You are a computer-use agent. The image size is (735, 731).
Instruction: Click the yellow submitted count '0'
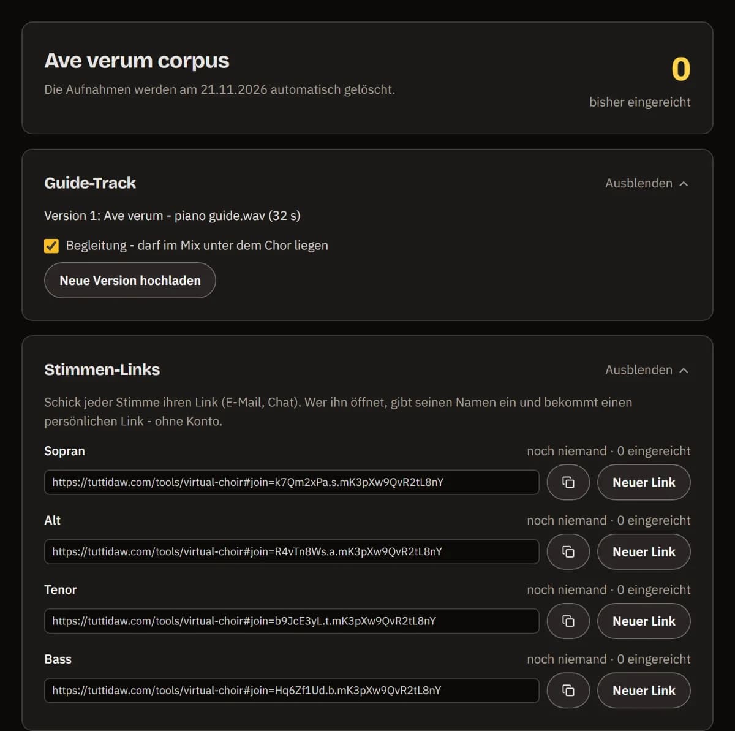(x=680, y=69)
